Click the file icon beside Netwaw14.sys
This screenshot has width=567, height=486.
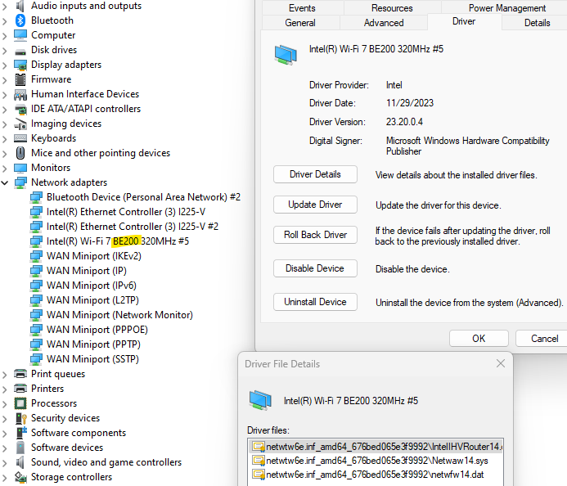pos(259,461)
